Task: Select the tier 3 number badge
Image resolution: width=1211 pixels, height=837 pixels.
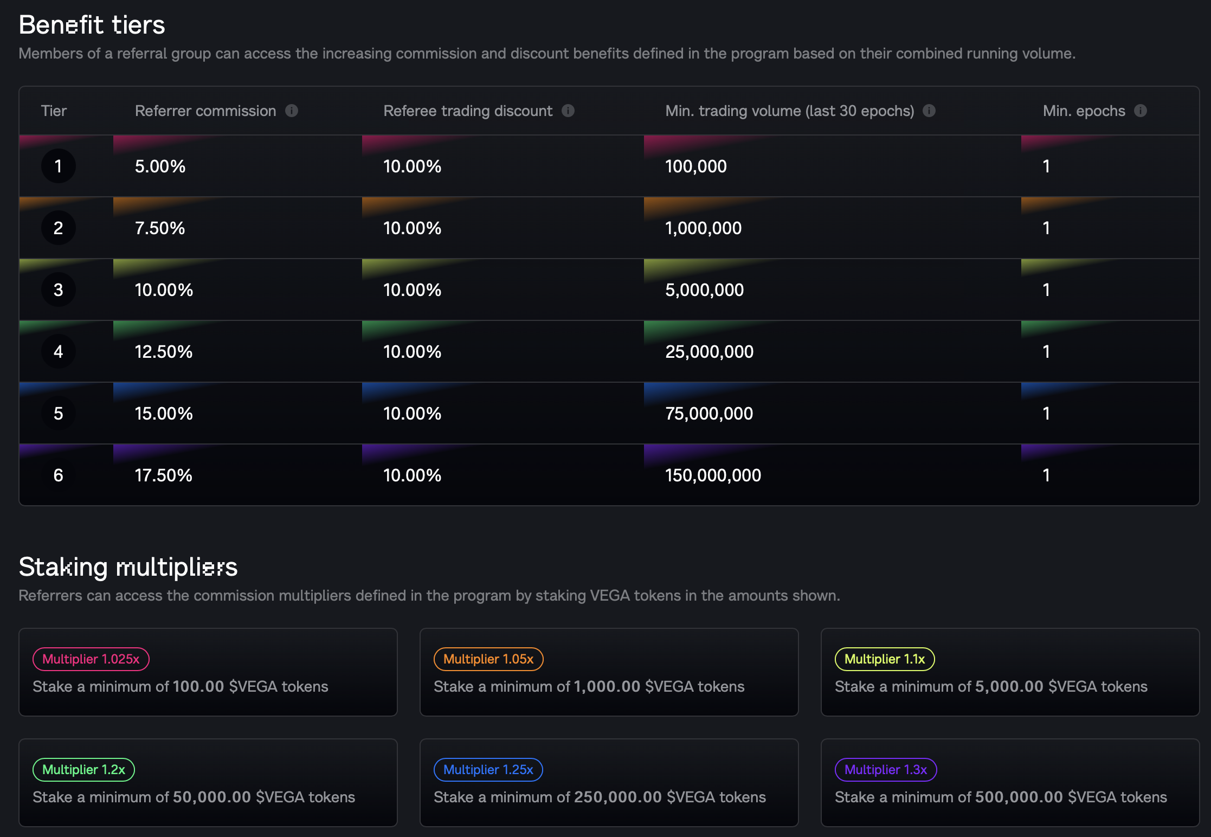Action: pos(58,289)
